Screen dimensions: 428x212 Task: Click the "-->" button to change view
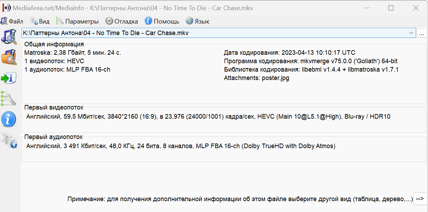(420, 199)
